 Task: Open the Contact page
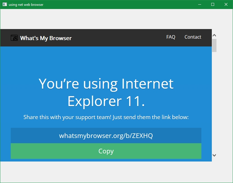193,37
